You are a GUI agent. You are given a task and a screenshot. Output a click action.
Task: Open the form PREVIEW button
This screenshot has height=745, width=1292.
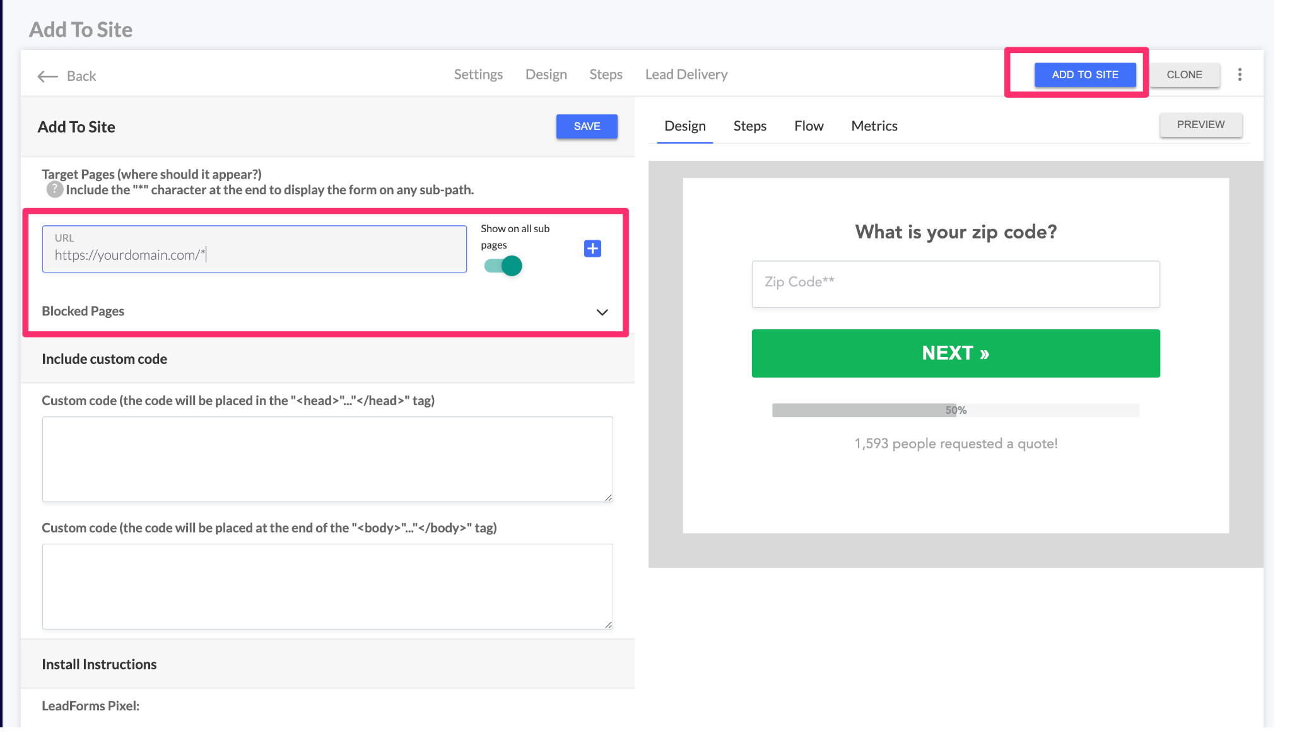click(x=1201, y=125)
